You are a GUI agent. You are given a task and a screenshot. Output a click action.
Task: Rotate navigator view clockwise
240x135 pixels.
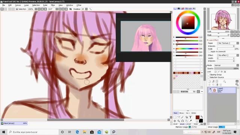235,35
